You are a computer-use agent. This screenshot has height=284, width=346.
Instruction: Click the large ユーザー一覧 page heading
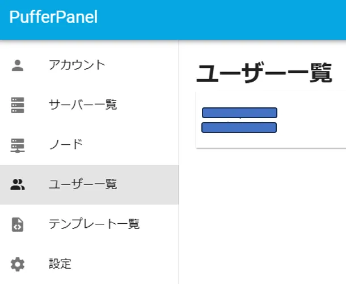(x=264, y=73)
